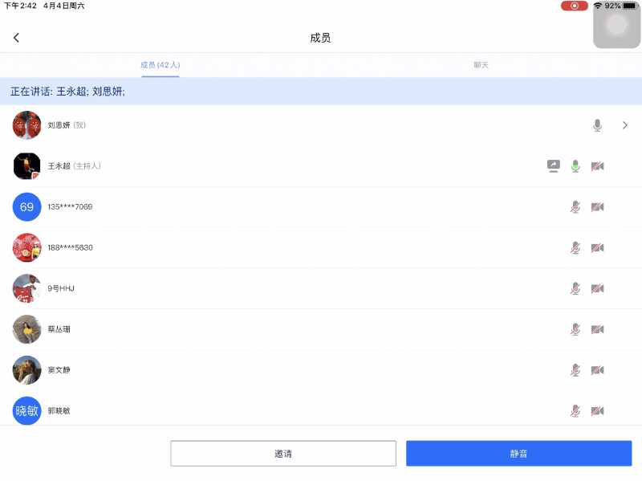Click camera-off icon for 135****7069
Screen dimensions: 642x481
click(597, 207)
